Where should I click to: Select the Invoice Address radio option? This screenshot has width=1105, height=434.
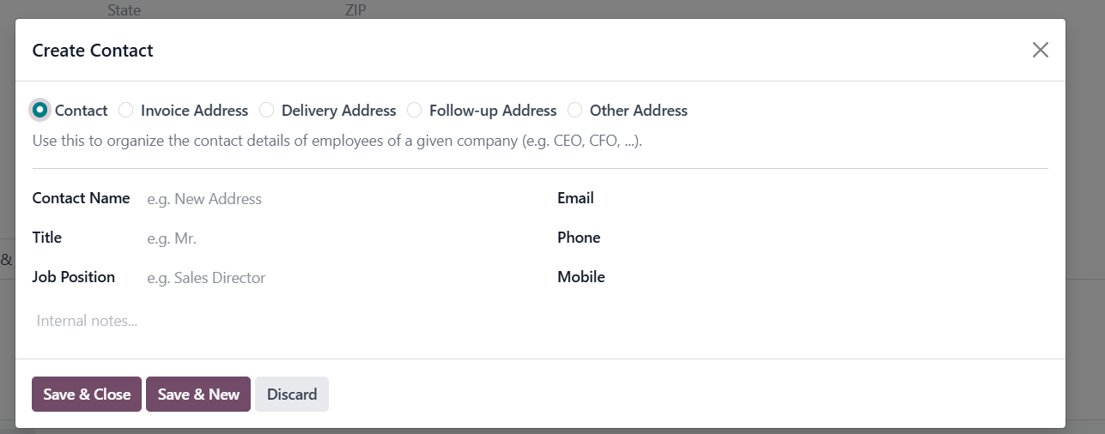(x=126, y=110)
